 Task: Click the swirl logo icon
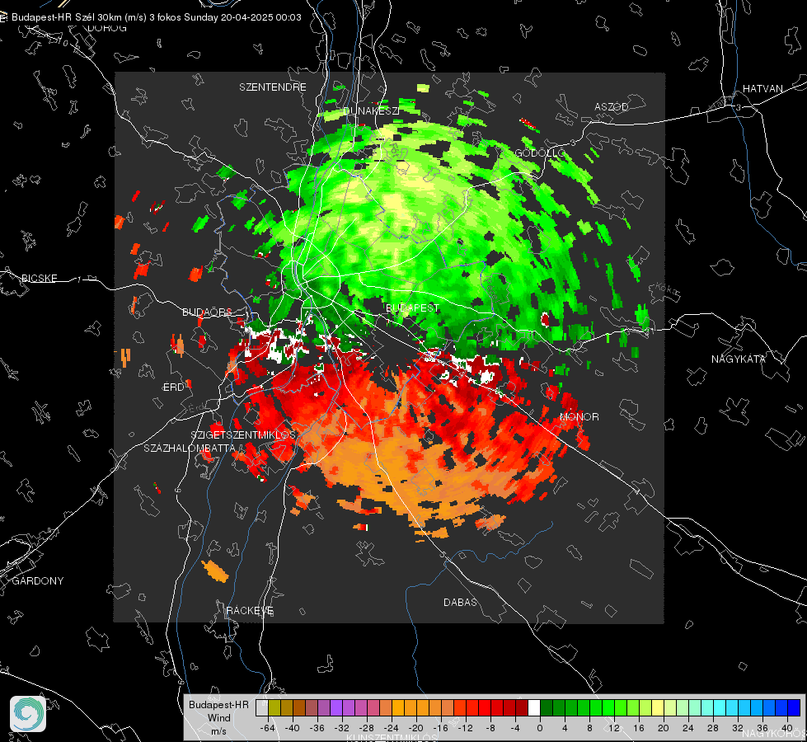[28, 714]
